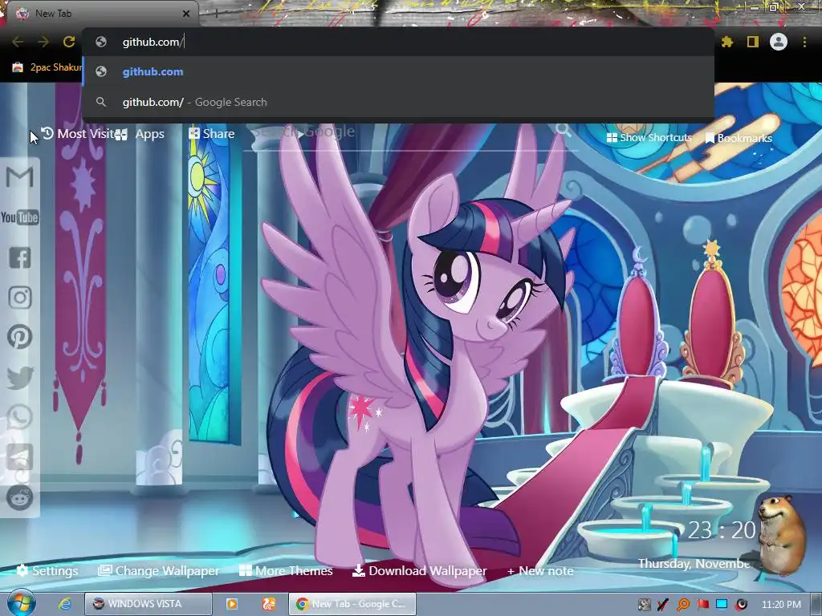Open YouTube shortcut in the sidebar
Screen dimensions: 822x616
click(x=20, y=217)
